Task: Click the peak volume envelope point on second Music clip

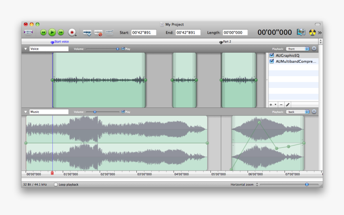Action: coord(259,123)
